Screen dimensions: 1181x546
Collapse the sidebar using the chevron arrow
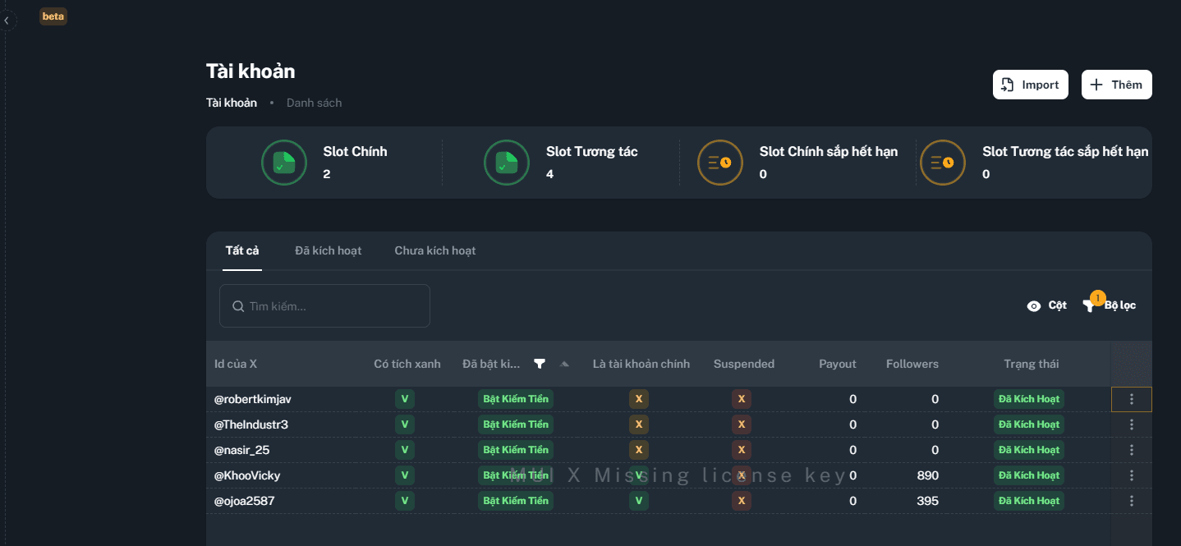[7, 21]
